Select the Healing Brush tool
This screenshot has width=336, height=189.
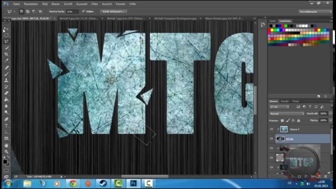pos(6,67)
